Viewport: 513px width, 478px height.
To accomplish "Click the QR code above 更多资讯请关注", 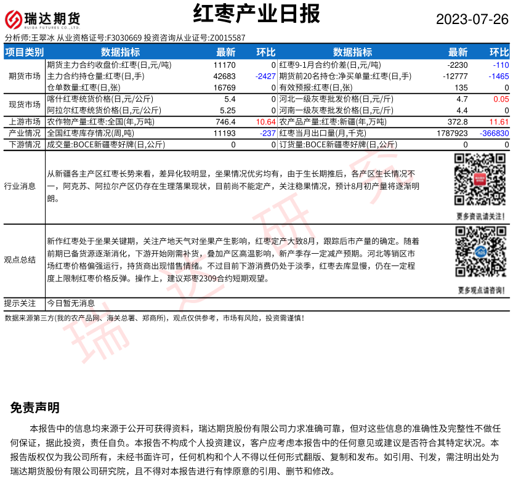I will tap(480, 179).
